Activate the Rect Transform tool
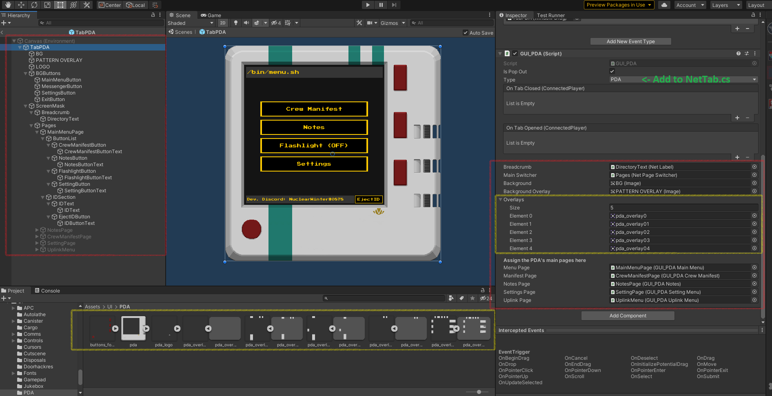Viewport: 772px width, 396px height. 60,5
